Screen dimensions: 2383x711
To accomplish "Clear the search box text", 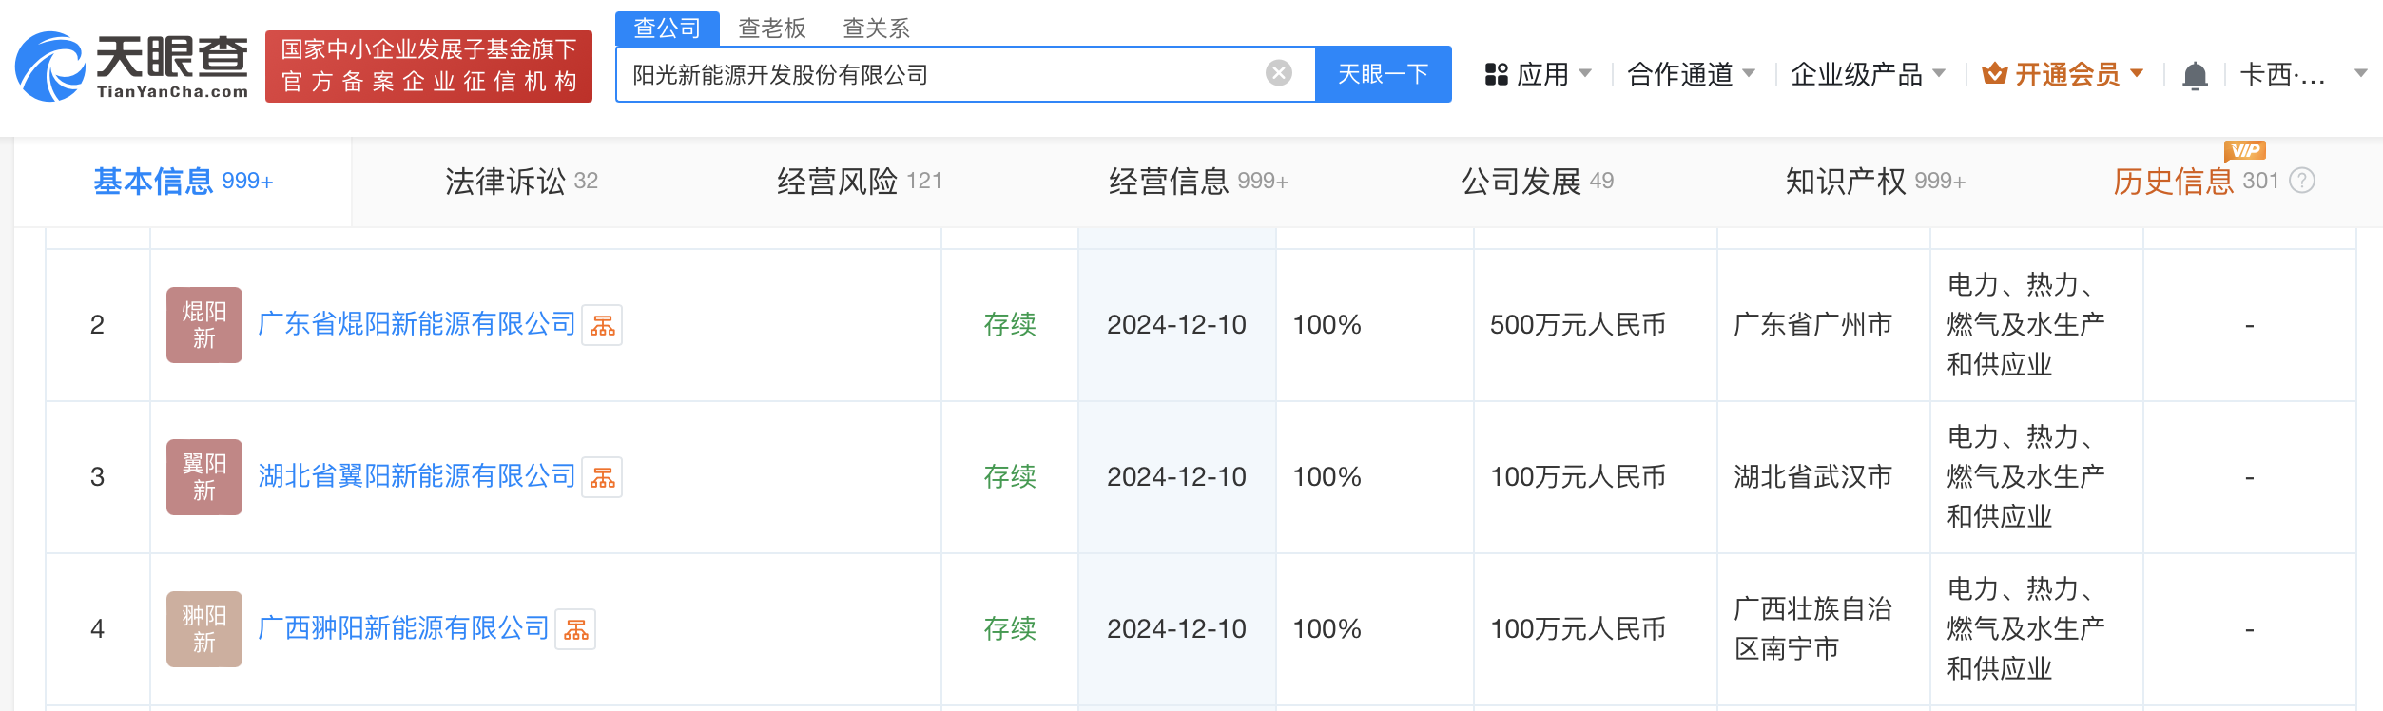I will [x=1279, y=73].
